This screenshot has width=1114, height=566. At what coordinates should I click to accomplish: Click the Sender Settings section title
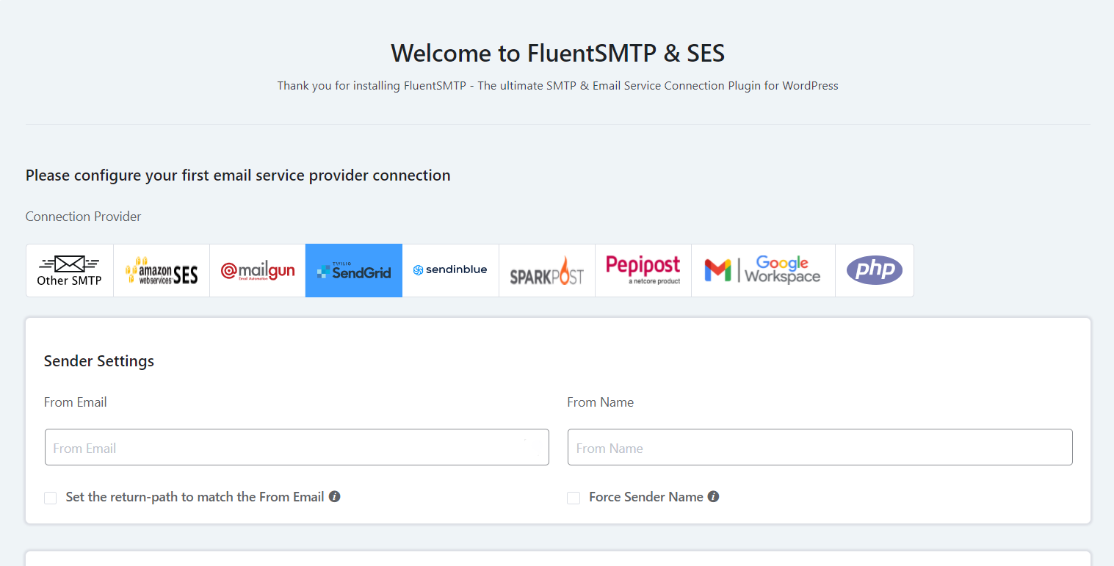[98, 360]
